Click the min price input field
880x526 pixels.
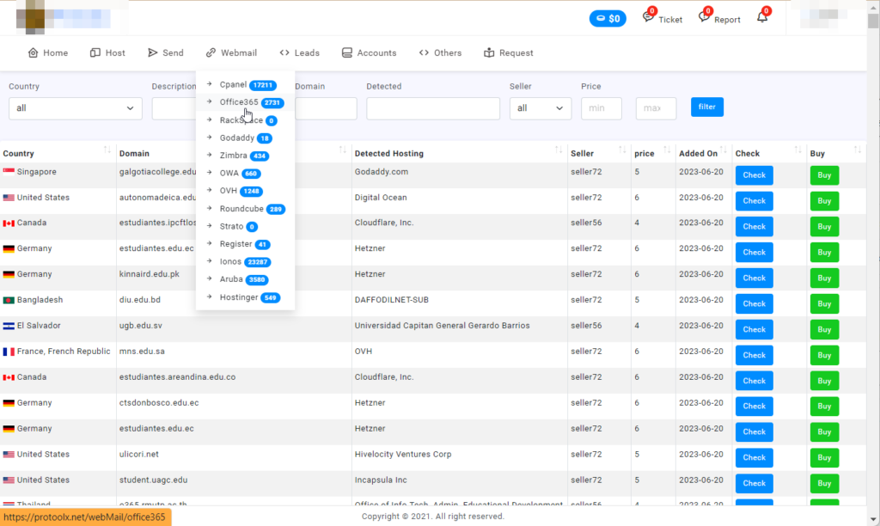[x=601, y=108]
